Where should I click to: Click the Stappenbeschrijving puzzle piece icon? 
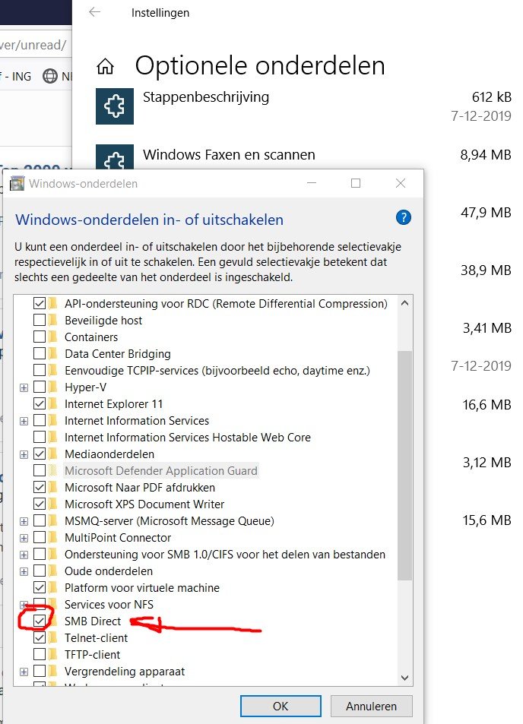(115, 106)
